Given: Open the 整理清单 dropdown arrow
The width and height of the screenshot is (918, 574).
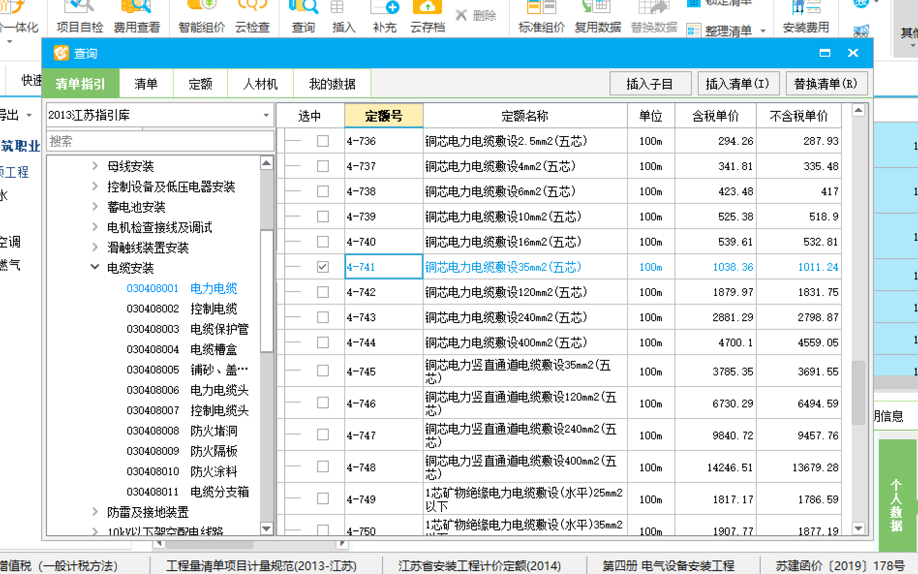Looking at the screenshot, I should 764,31.
